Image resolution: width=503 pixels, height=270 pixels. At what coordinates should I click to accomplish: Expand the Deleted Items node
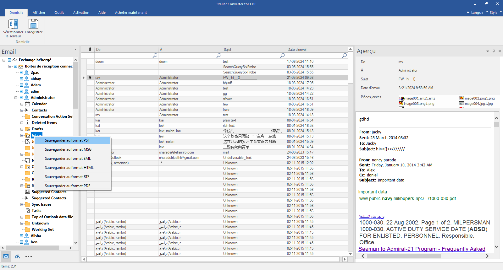pyautogui.click(x=22, y=123)
